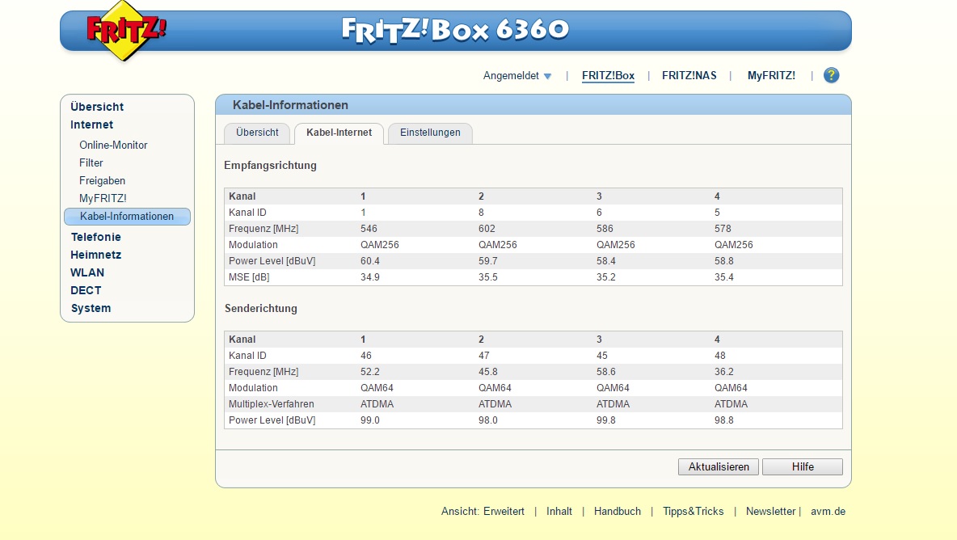Select upstream frequency value 36.2
This screenshot has height=540, width=957.
[x=724, y=372]
